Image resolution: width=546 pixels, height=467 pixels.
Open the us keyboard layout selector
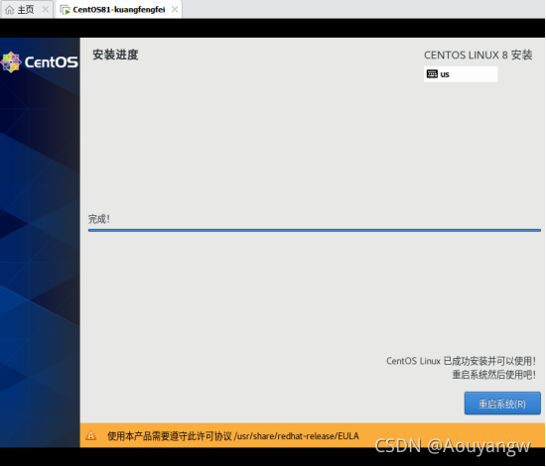click(x=461, y=74)
